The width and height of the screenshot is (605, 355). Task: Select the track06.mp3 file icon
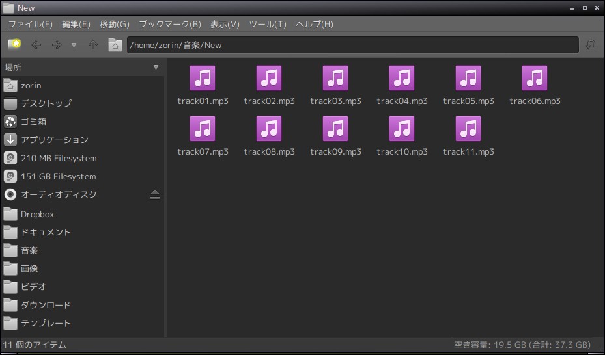[x=535, y=78]
